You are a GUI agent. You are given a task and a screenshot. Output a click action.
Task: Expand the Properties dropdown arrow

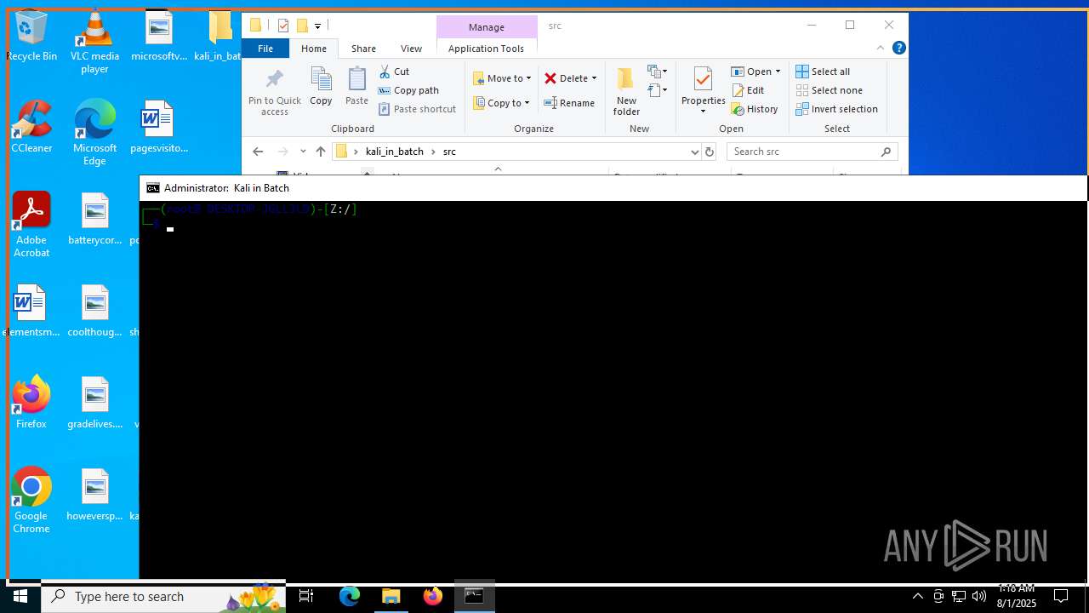(703, 112)
